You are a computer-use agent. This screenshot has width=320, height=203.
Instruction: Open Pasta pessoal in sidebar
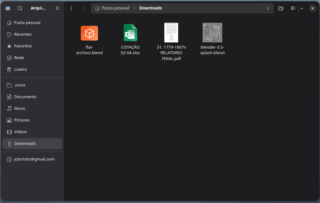[27, 22]
